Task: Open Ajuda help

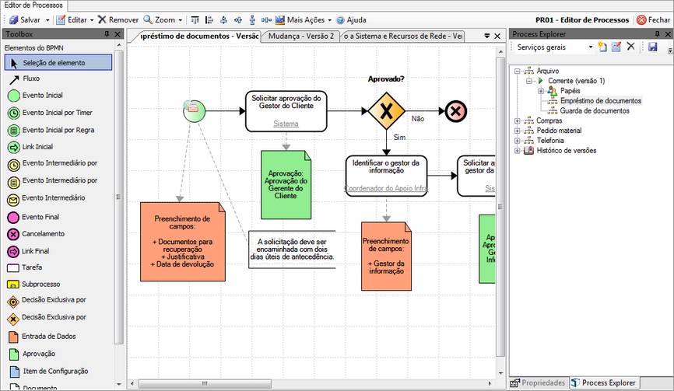Action: 351,20
